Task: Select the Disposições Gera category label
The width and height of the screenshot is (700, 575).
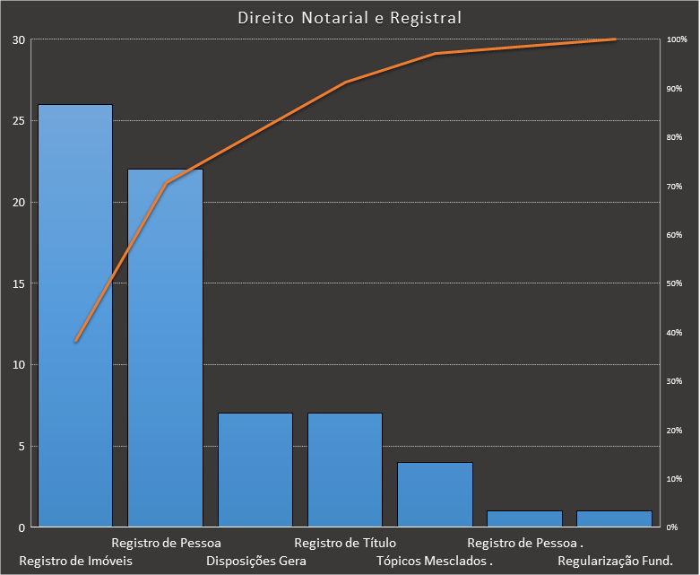Action: (x=256, y=561)
